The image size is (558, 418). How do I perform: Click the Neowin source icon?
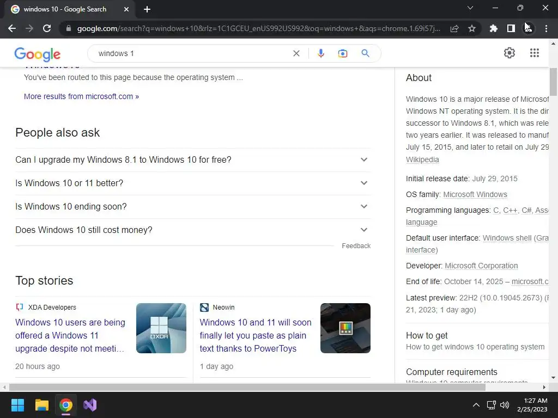pyautogui.click(x=204, y=307)
